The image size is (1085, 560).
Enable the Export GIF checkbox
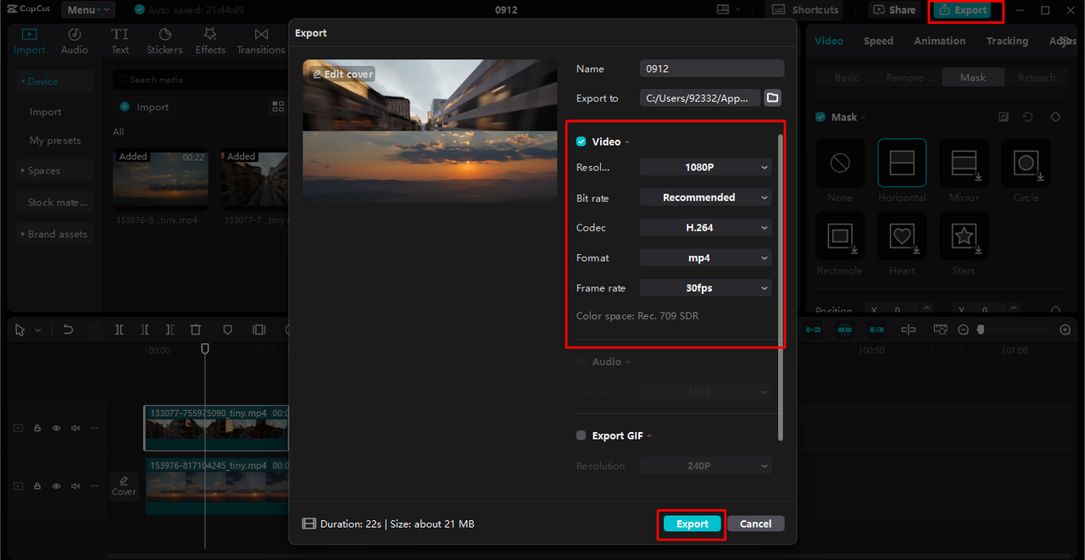pyautogui.click(x=581, y=435)
